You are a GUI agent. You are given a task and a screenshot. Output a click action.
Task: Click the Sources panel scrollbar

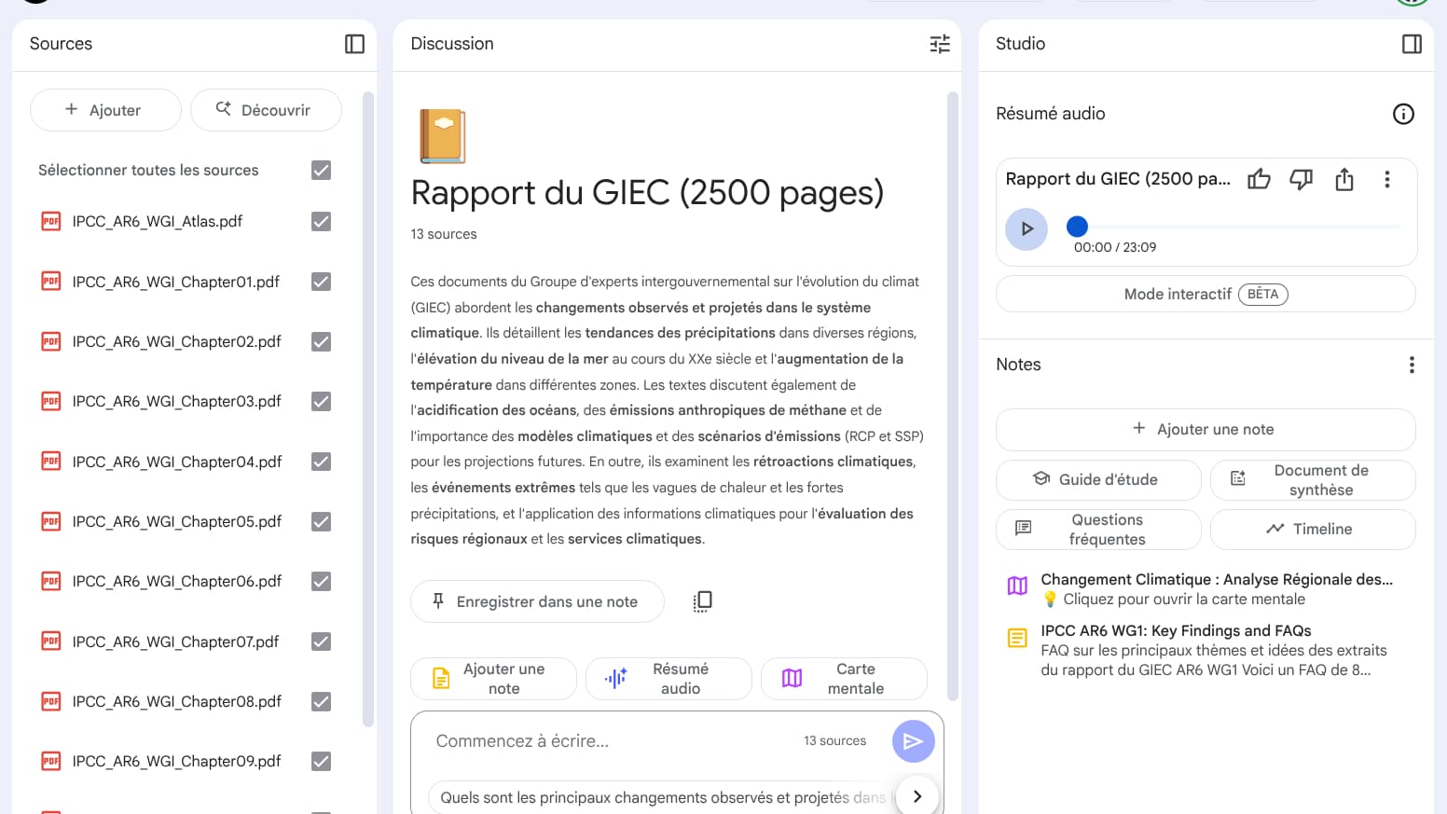coord(367,408)
